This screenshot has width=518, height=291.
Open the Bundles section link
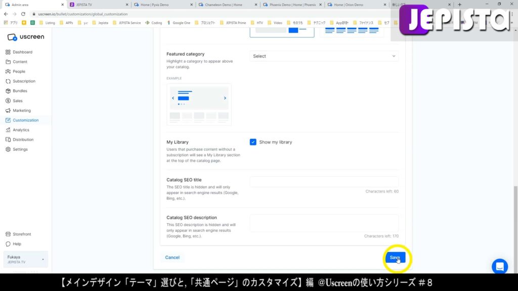point(20,91)
